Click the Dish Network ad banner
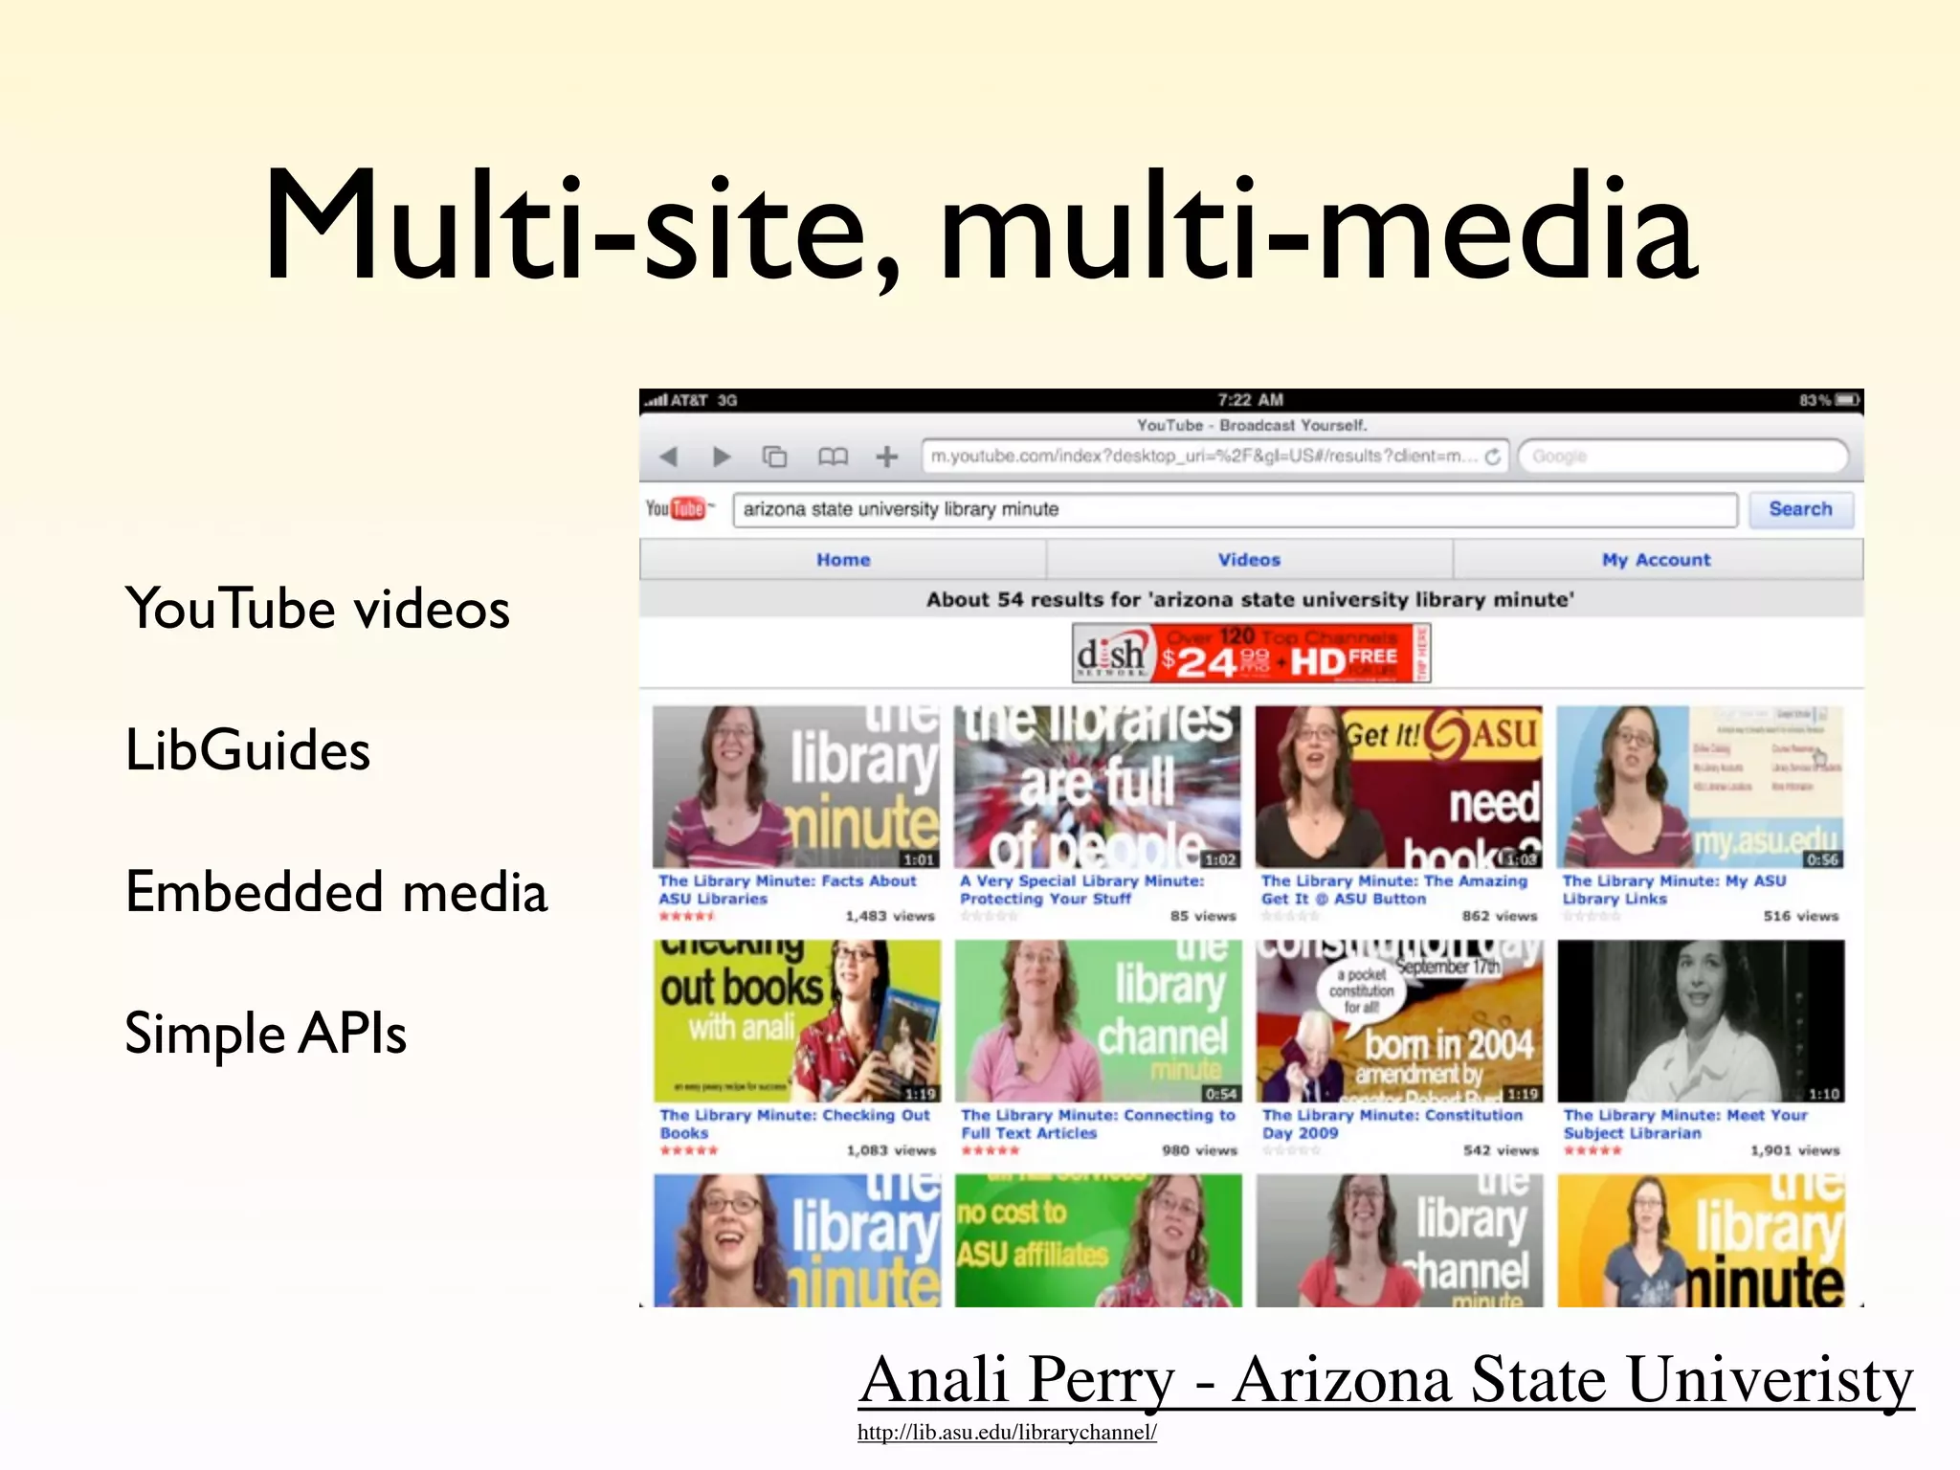 1251,653
